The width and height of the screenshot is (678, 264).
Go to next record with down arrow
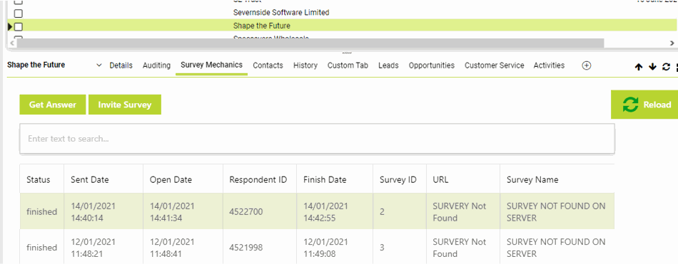pos(652,67)
